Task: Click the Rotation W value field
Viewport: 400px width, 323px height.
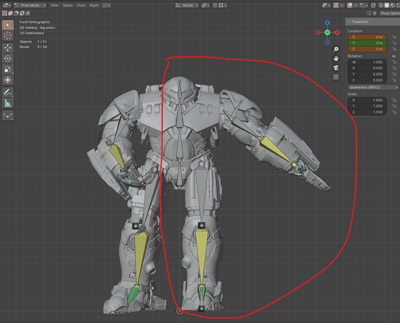Action: pyautogui.click(x=367, y=62)
